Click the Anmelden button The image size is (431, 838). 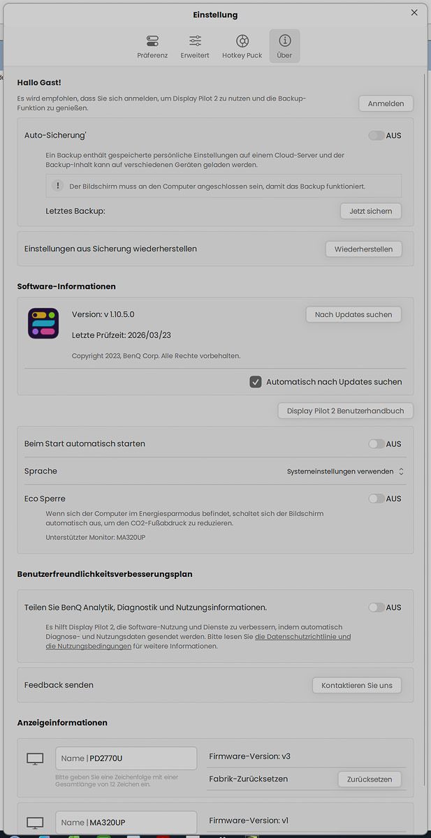[386, 103]
